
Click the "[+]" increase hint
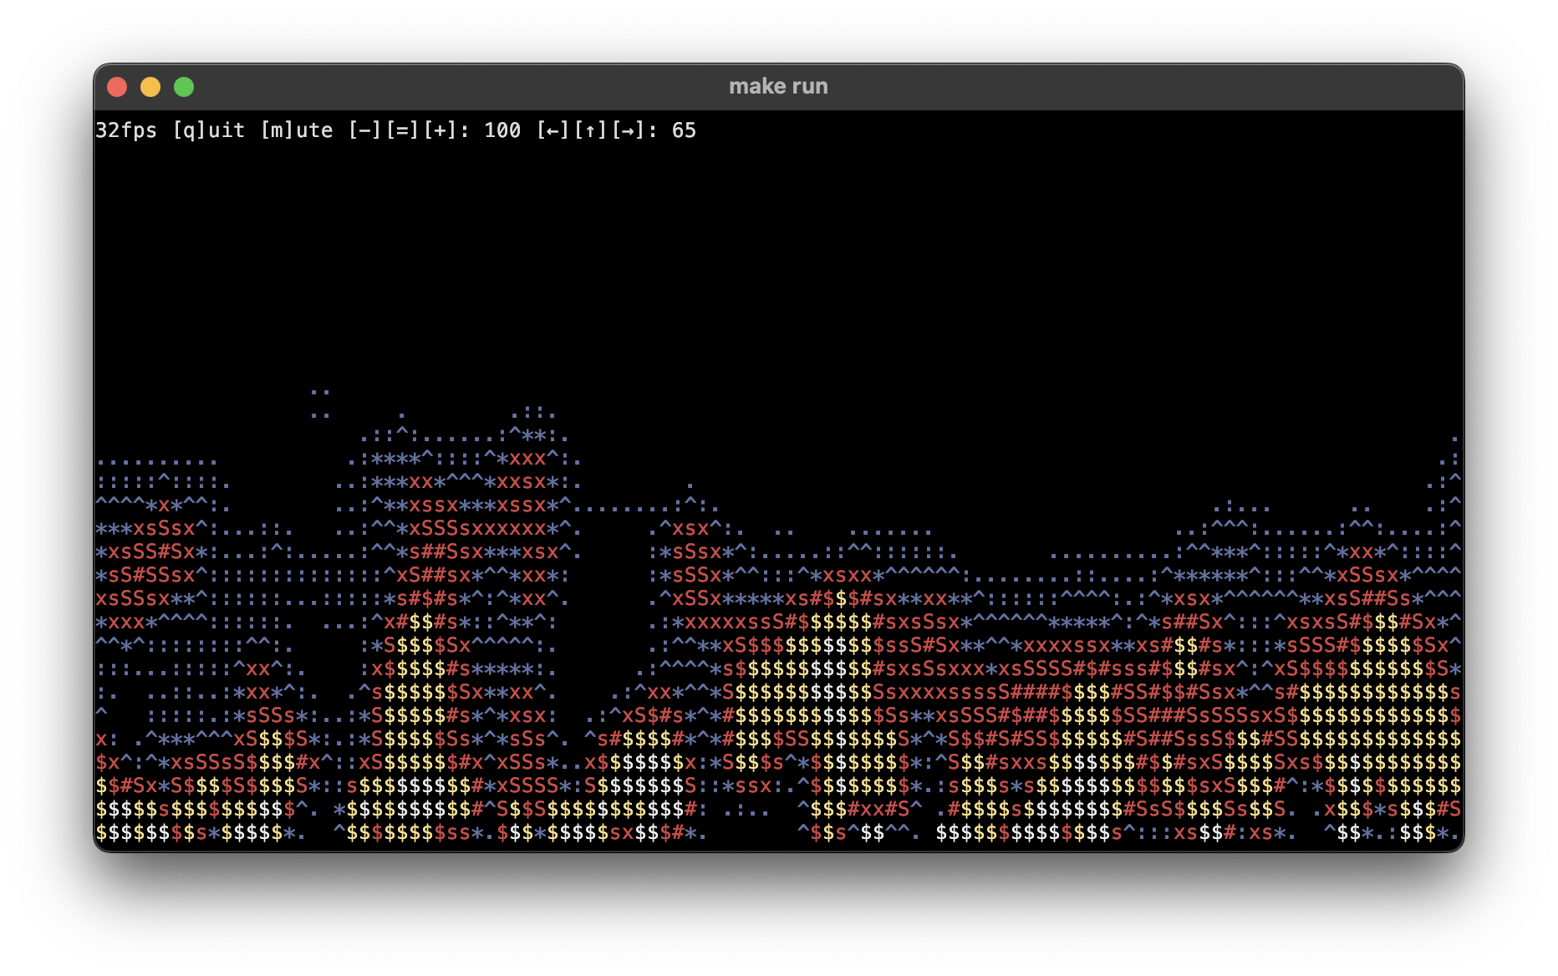(440, 130)
